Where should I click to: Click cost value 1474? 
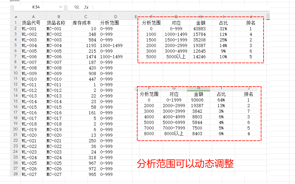[91, 57]
